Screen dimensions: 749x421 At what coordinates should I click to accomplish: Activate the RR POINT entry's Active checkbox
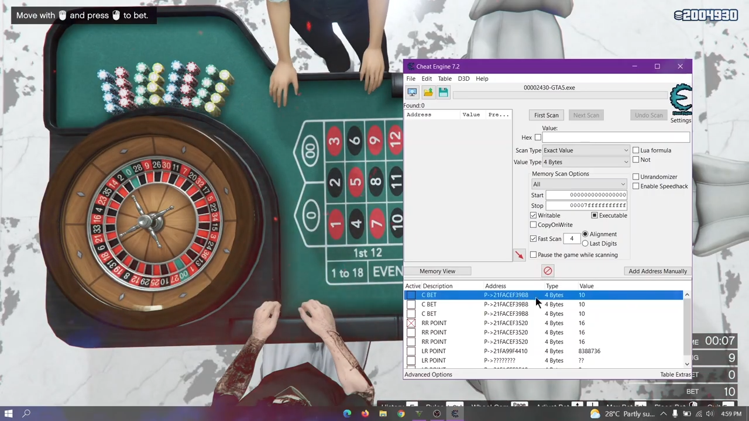tap(411, 323)
